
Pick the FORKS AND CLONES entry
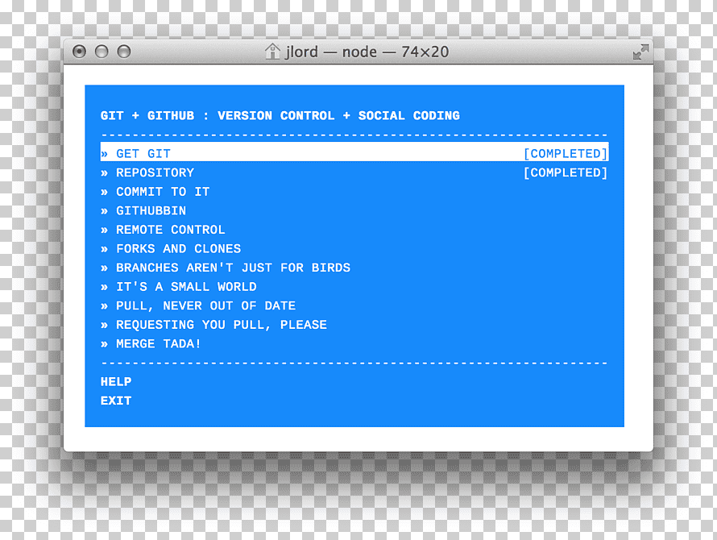coord(354,248)
